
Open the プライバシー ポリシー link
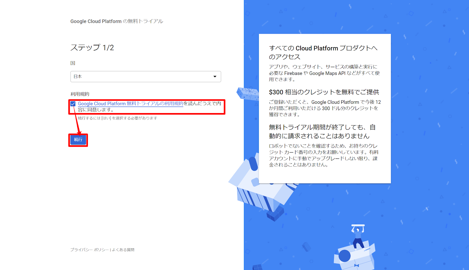pyautogui.click(x=90, y=250)
